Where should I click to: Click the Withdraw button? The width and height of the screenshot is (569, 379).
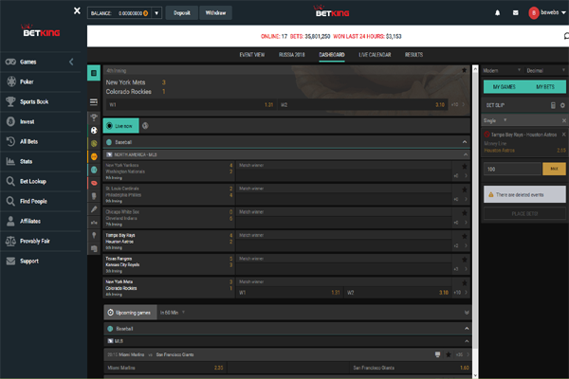[215, 13]
